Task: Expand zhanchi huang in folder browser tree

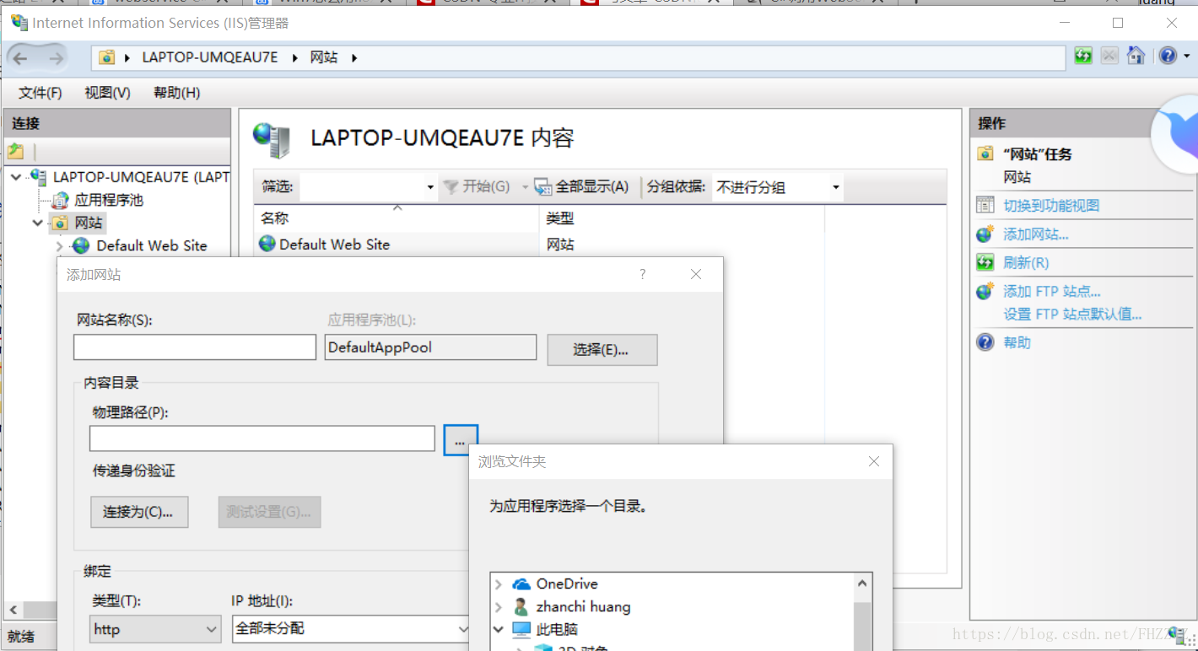Action: [x=499, y=607]
